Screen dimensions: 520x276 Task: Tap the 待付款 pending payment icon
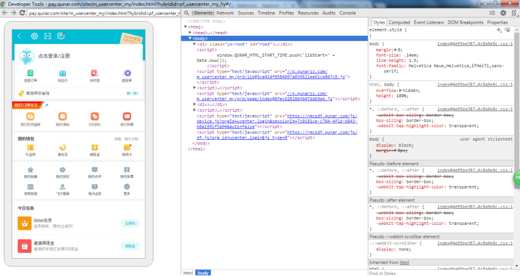95,73
